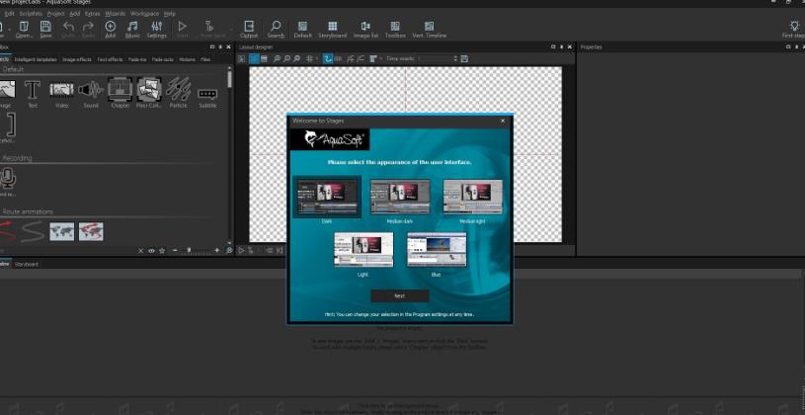Image resolution: width=805 pixels, height=415 pixels.
Task: Select the Flexi-Collage object in Toolbox
Action: pos(149,93)
